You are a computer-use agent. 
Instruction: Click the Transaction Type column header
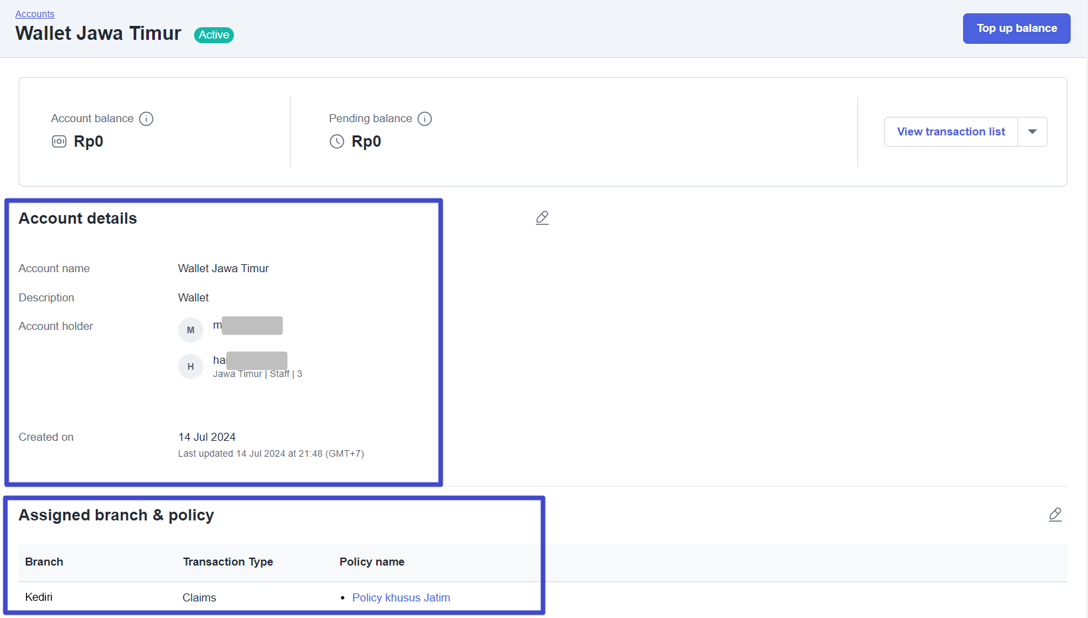tap(228, 562)
